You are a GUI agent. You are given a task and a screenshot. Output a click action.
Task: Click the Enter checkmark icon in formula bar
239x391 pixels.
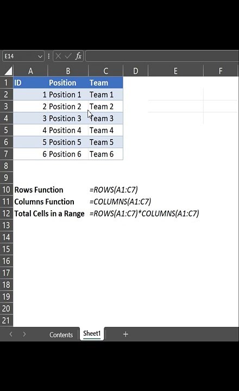coord(68,56)
